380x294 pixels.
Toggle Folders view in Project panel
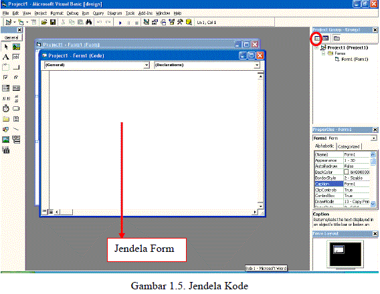tap(337, 38)
